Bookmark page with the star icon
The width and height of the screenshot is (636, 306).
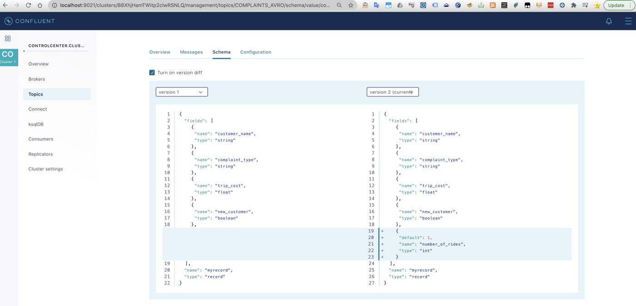[x=351, y=5]
